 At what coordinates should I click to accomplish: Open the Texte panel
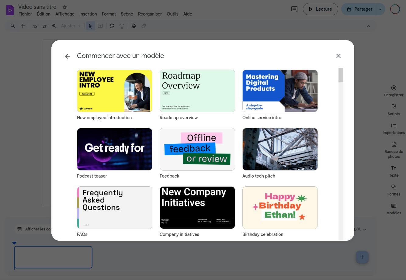point(394,171)
